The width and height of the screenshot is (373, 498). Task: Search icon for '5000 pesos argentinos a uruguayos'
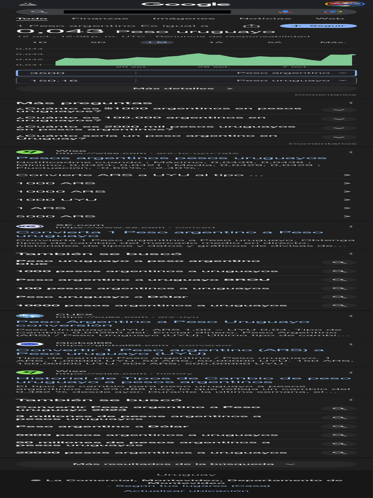tap(339, 435)
